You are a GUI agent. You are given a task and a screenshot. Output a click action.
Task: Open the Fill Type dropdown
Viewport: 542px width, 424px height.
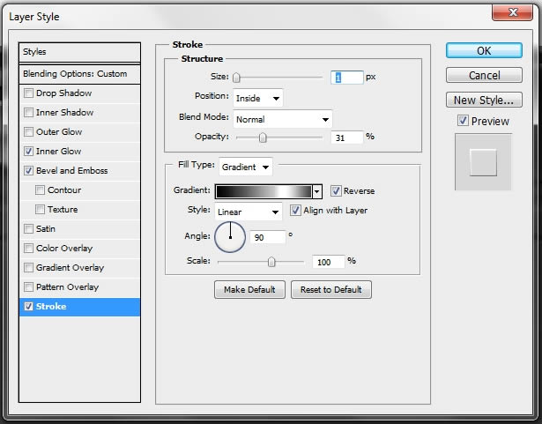coord(245,167)
